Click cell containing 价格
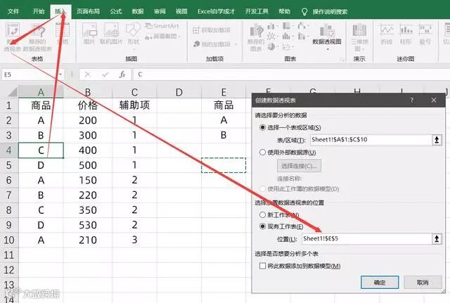 (x=87, y=105)
